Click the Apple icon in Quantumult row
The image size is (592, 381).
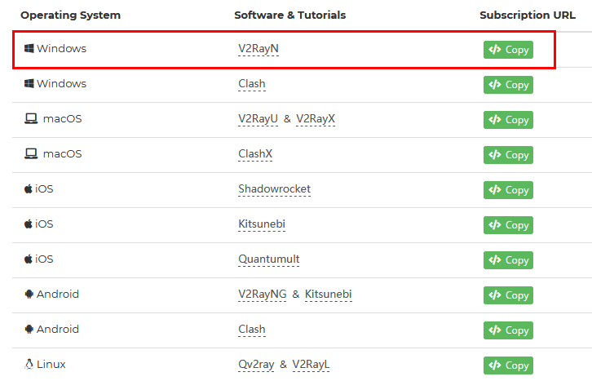pyautogui.click(x=29, y=259)
